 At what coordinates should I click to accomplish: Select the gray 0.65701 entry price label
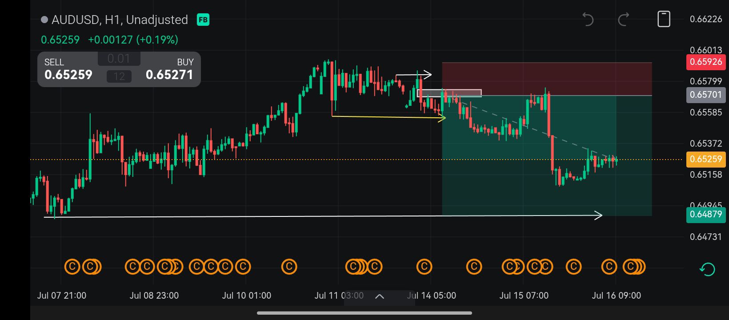click(x=706, y=95)
